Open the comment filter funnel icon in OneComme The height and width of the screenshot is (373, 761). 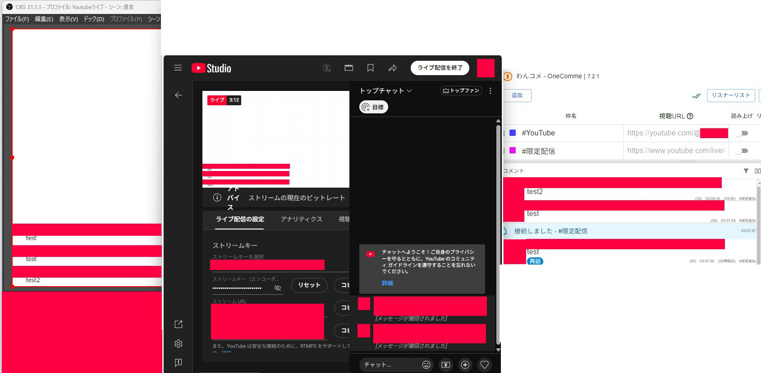pos(746,171)
